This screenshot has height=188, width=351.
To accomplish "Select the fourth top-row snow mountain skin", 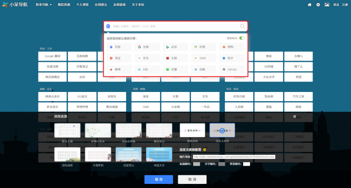I will [x=159, y=131].
